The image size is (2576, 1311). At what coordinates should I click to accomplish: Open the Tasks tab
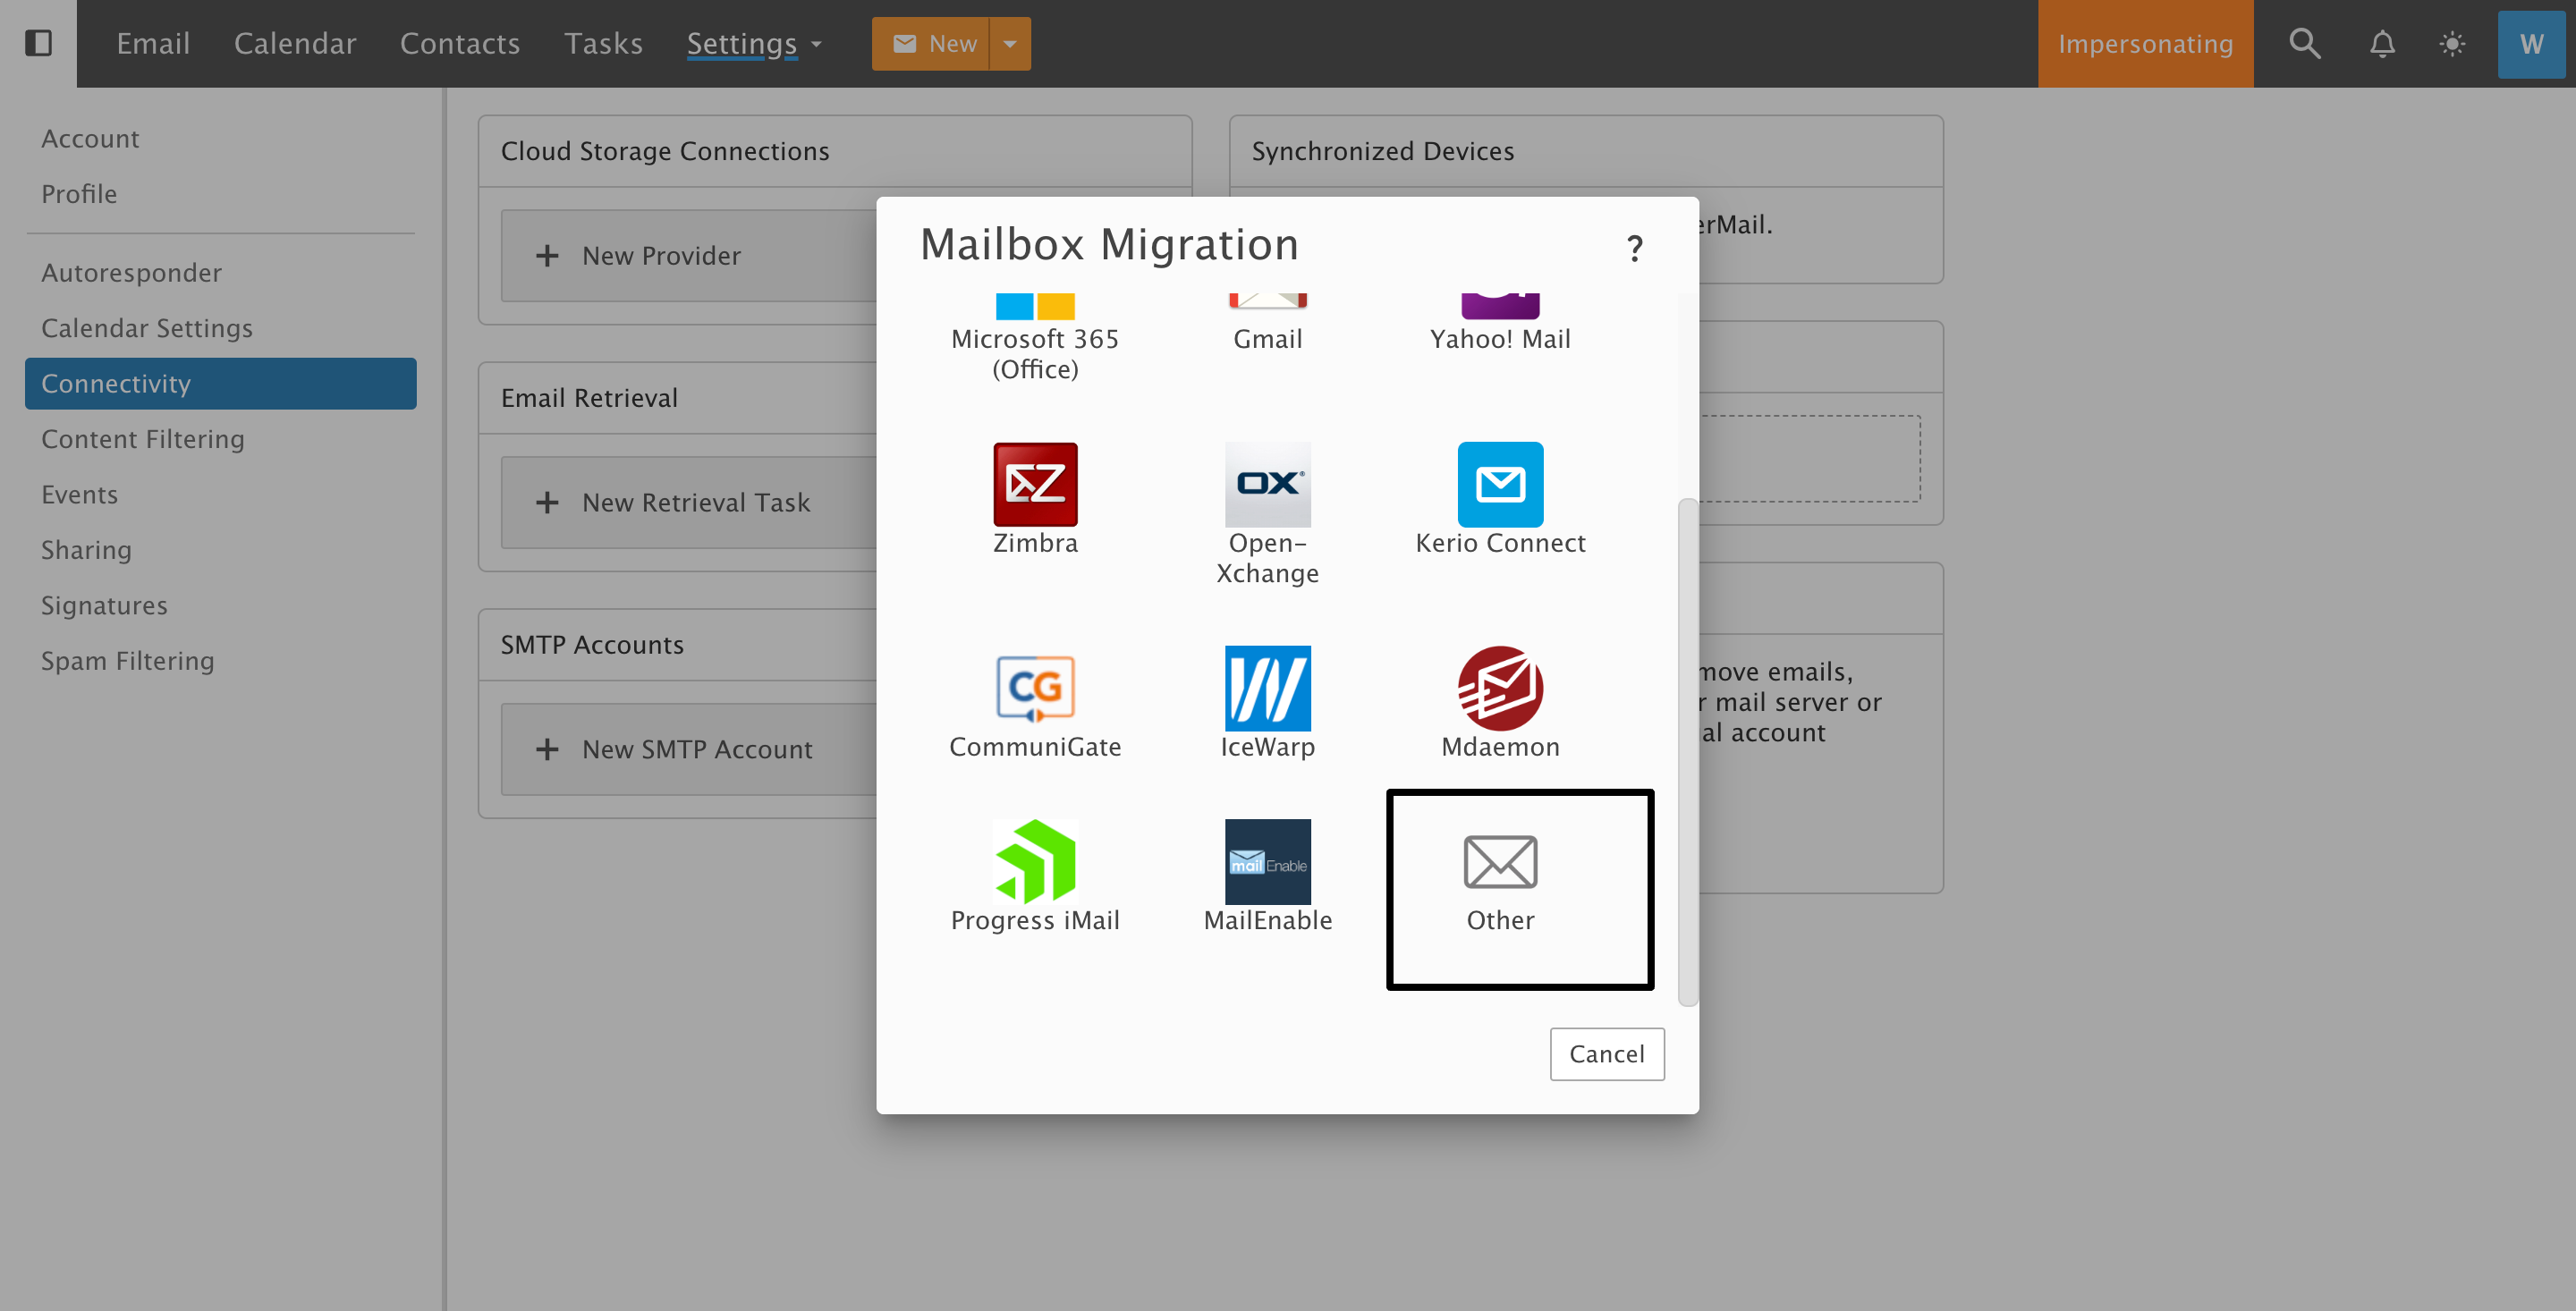click(603, 43)
